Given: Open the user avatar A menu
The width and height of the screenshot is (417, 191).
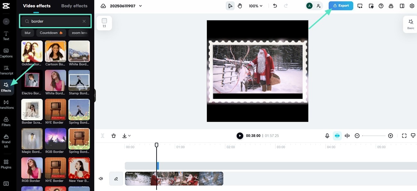Looking at the screenshot, I should pos(309,6).
